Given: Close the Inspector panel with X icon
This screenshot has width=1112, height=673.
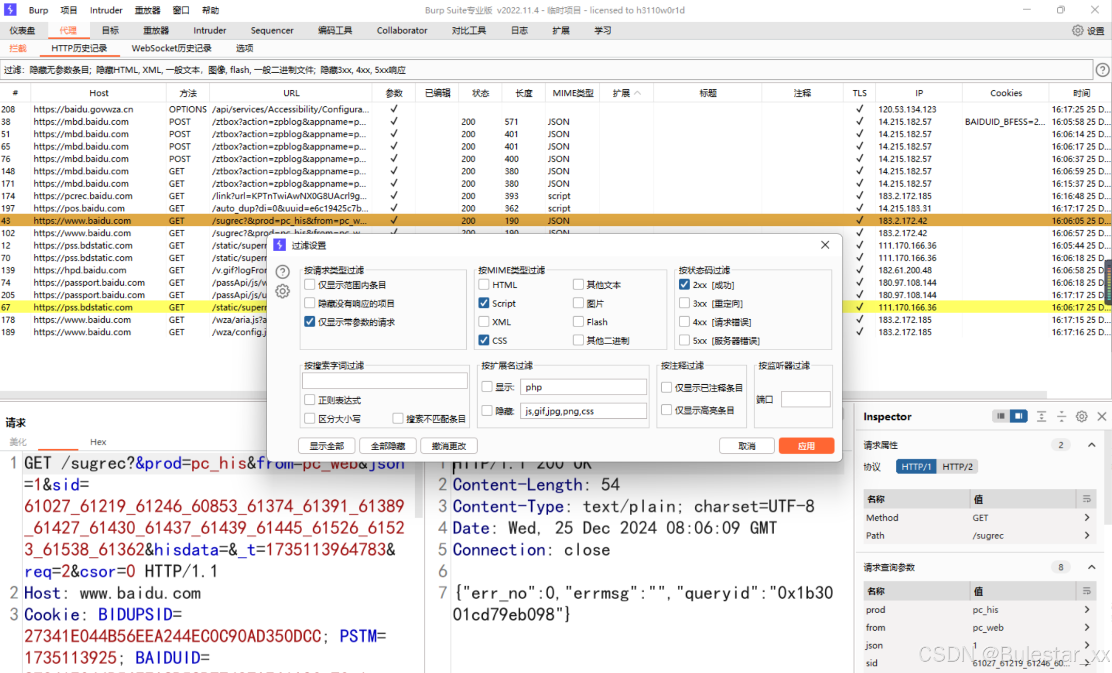Looking at the screenshot, I should coord(1102,416).
